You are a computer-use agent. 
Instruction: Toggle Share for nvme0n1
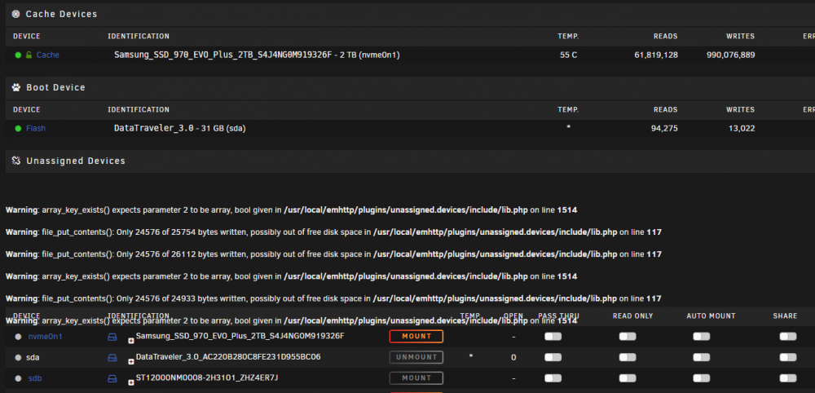[788, 337]
